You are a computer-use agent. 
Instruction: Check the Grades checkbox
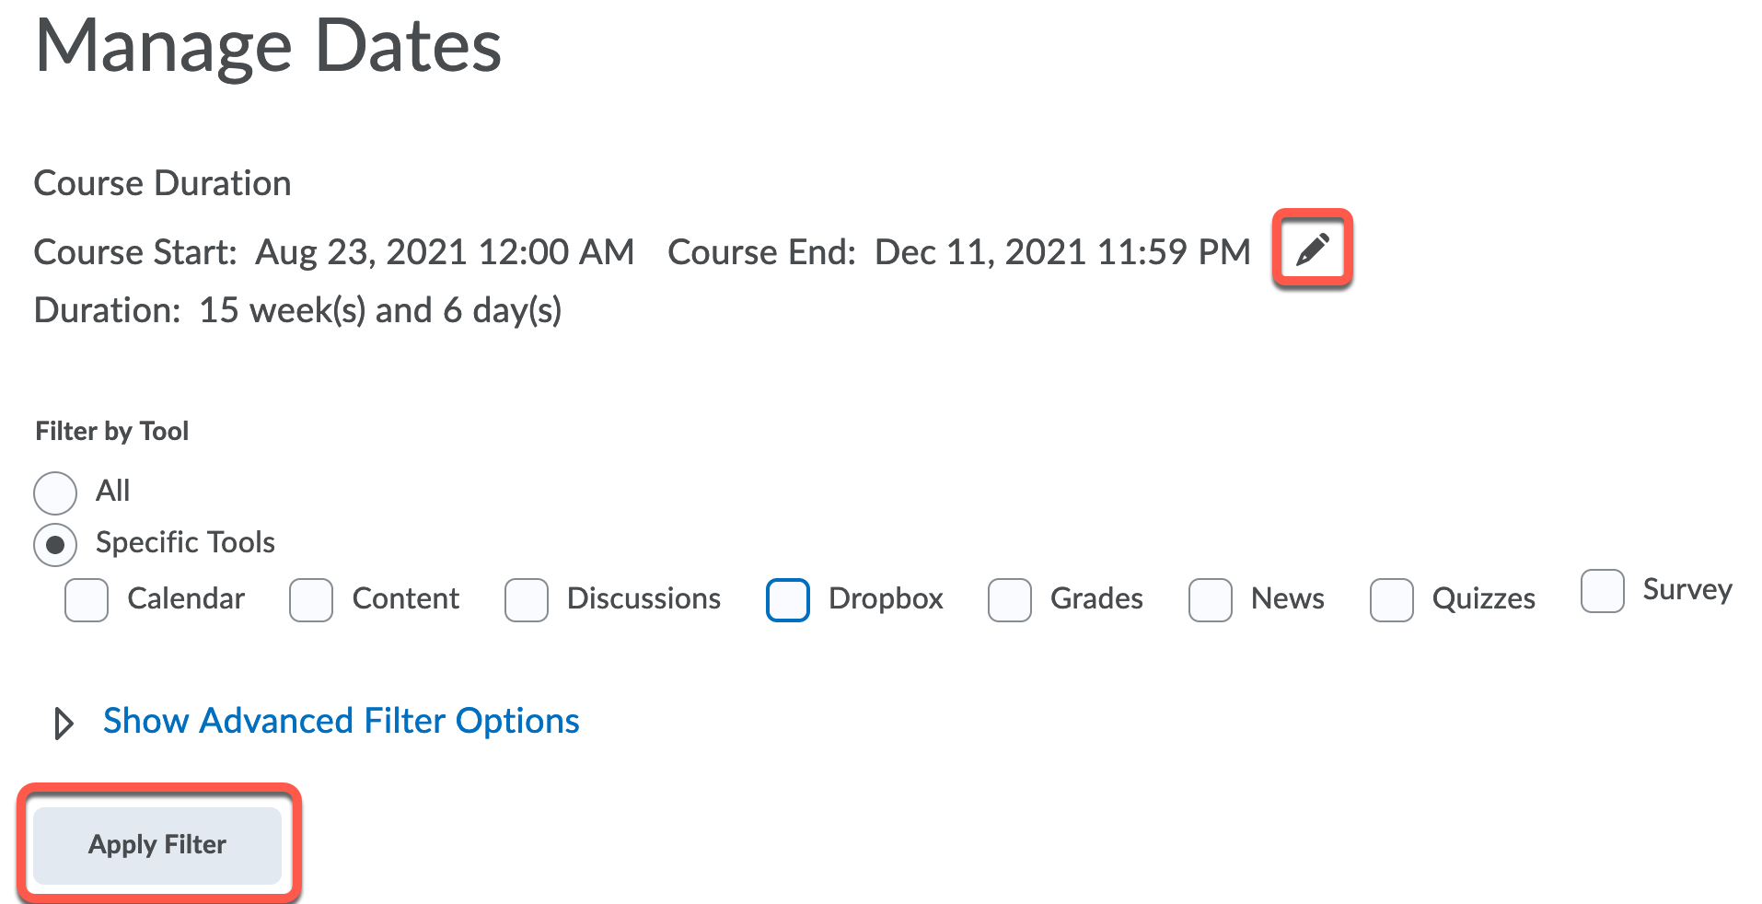pyautogui.click(x=1010, y=600)
